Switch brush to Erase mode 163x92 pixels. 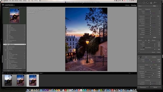click(154, 40)
